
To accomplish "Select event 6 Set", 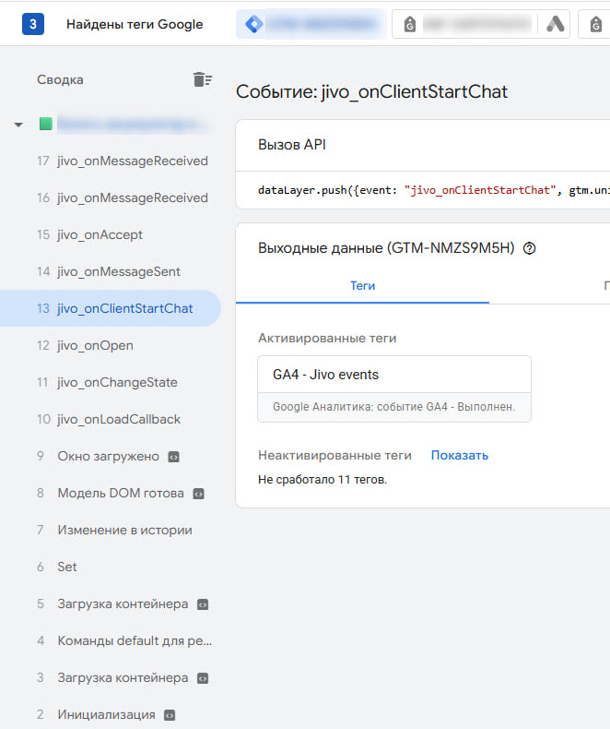I will click(111, 567).
